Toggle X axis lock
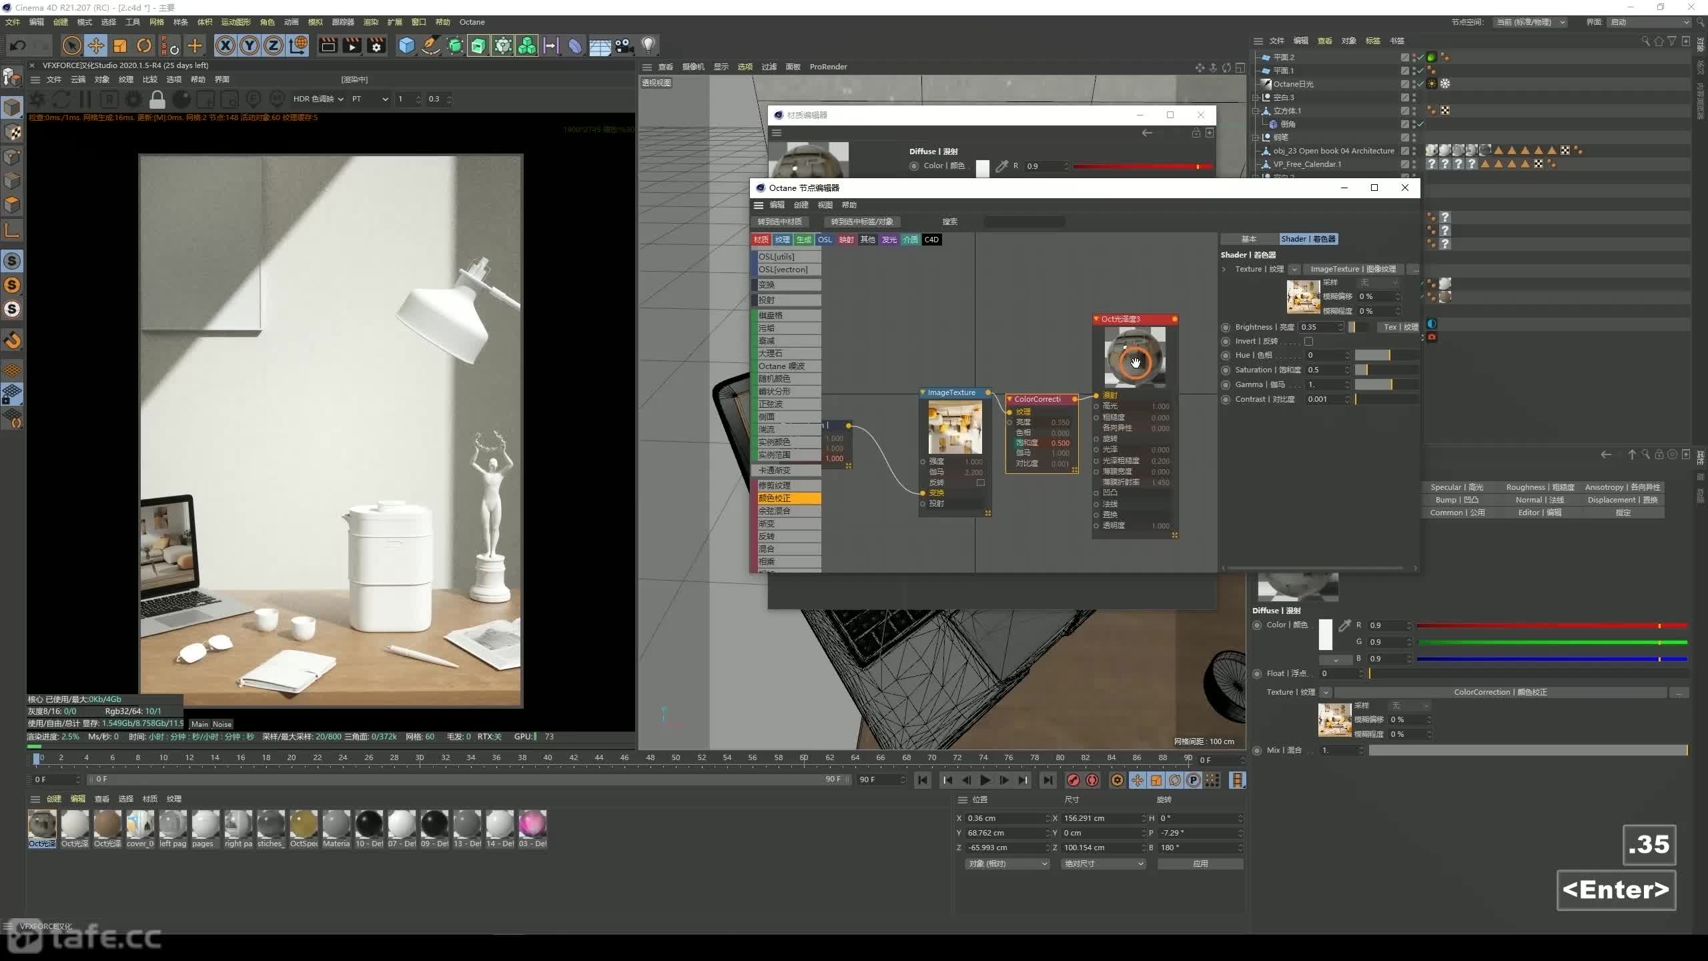The image size is (1708, 961). pos(226,45)
